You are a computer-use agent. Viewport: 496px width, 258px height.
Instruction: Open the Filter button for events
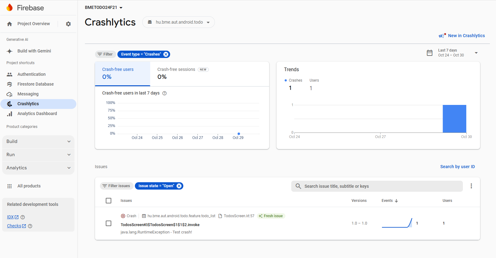[105, 54]
